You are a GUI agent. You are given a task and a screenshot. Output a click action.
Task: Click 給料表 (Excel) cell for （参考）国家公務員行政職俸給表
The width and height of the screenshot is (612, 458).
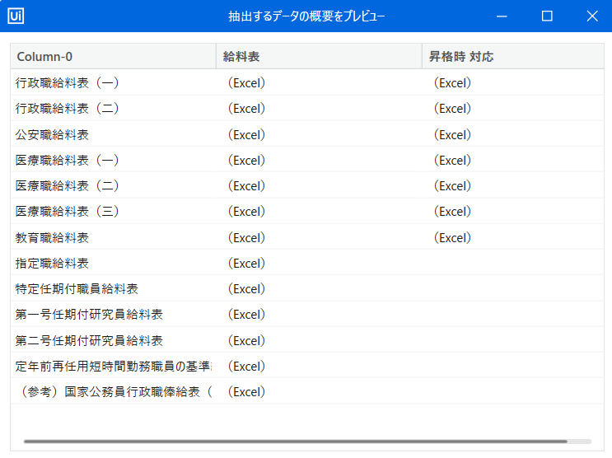click(x=319, y=391)
